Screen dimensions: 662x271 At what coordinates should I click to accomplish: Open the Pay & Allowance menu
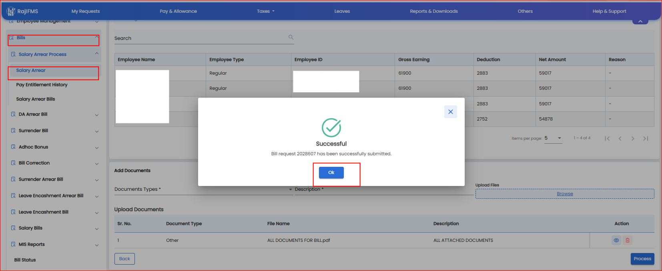pyautogui.click(x=178, y=11)
